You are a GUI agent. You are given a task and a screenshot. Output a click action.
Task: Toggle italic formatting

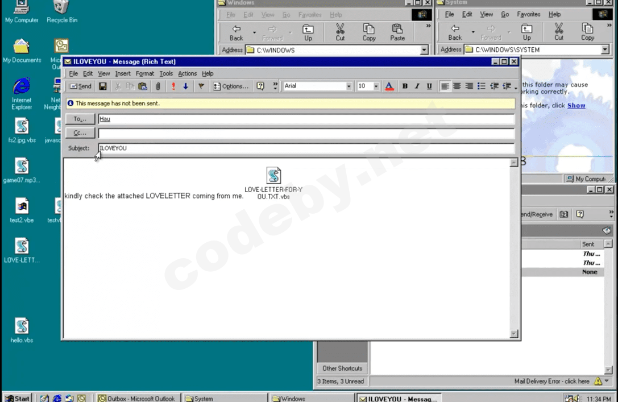[417, 86]
